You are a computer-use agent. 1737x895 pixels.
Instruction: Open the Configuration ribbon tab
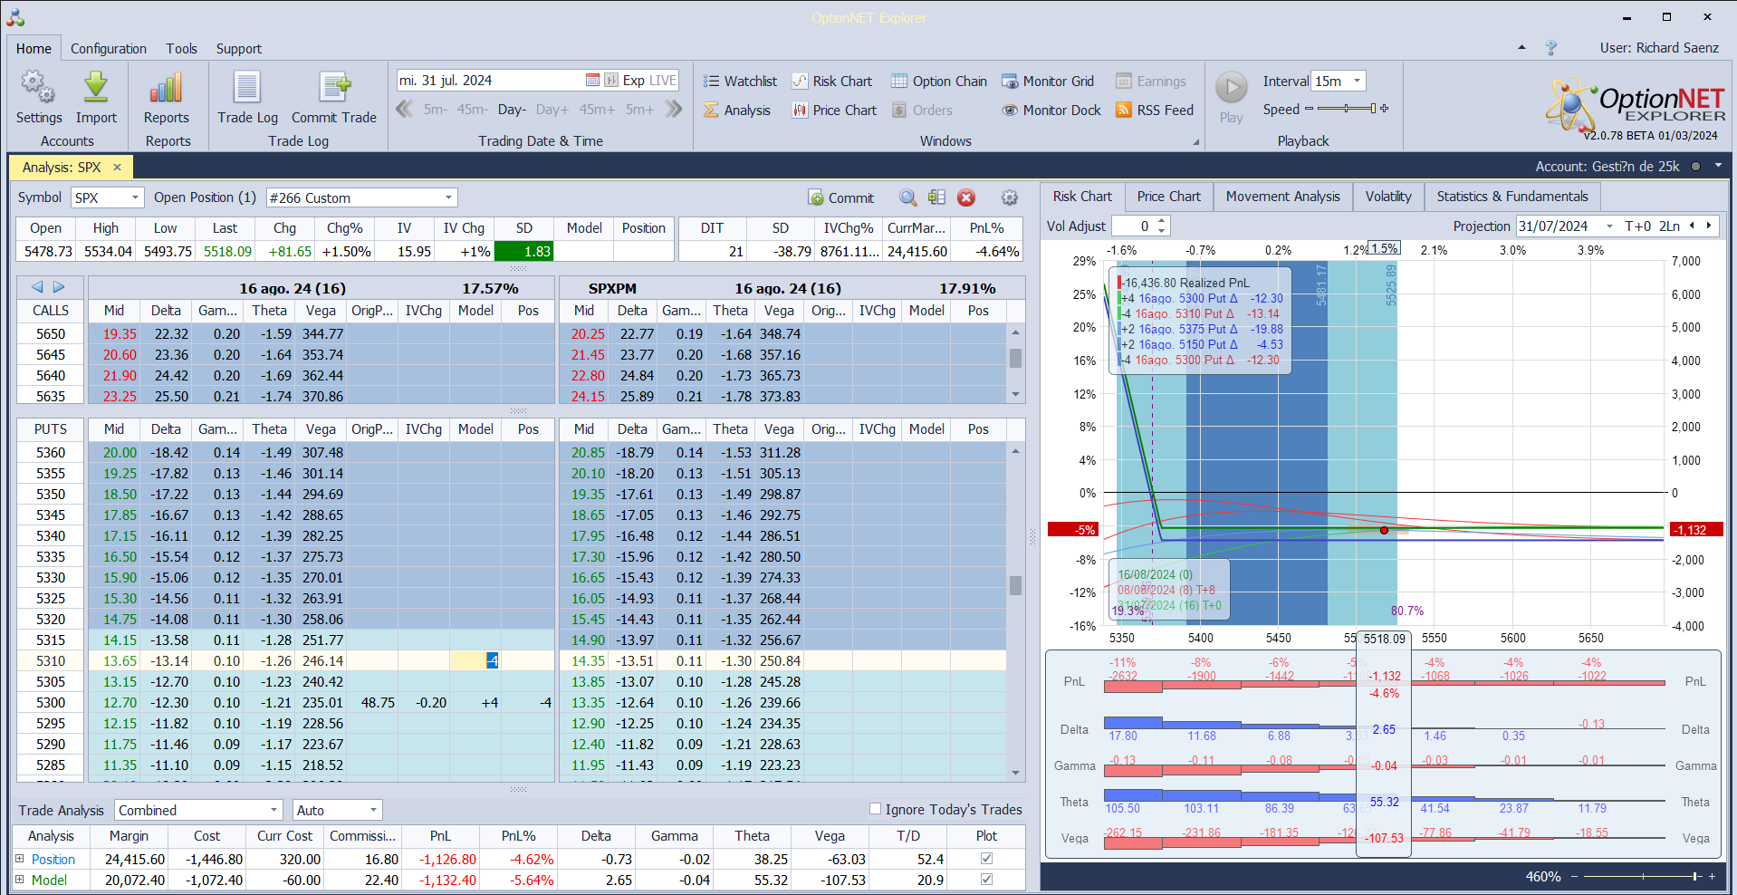pyautogui.click(x=109, y=49)
